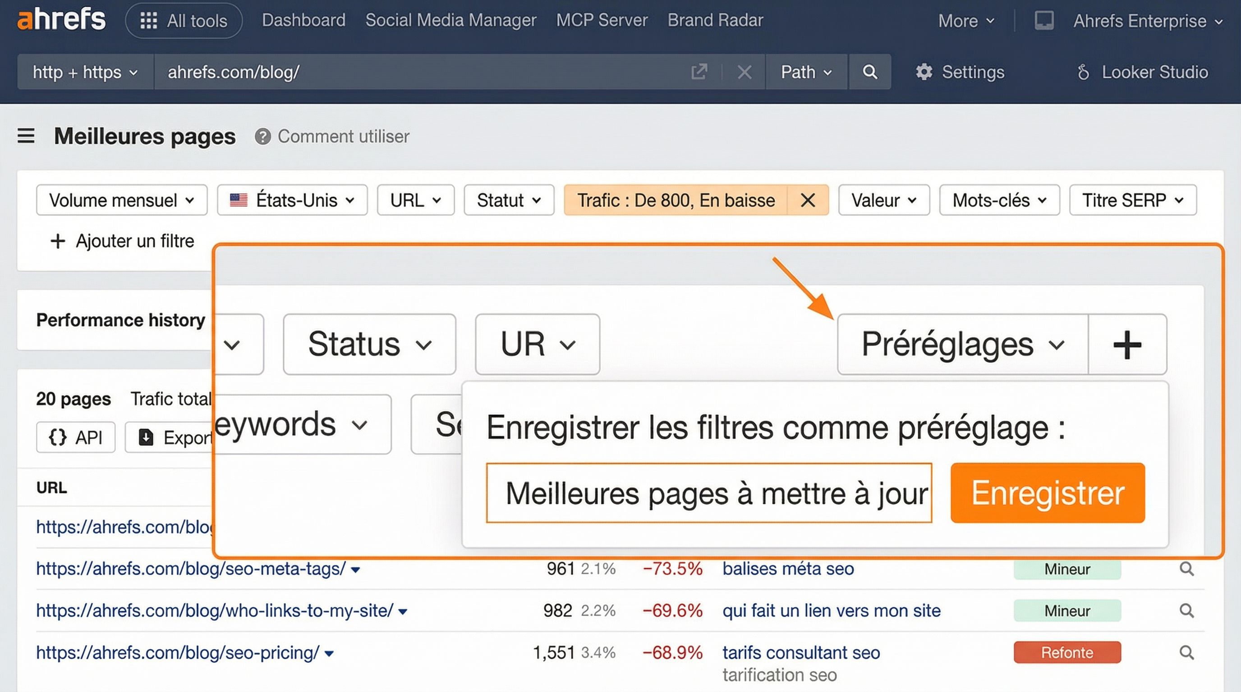Open the hamburger menu next to Meilleures pages

click(x=26, y=136)
